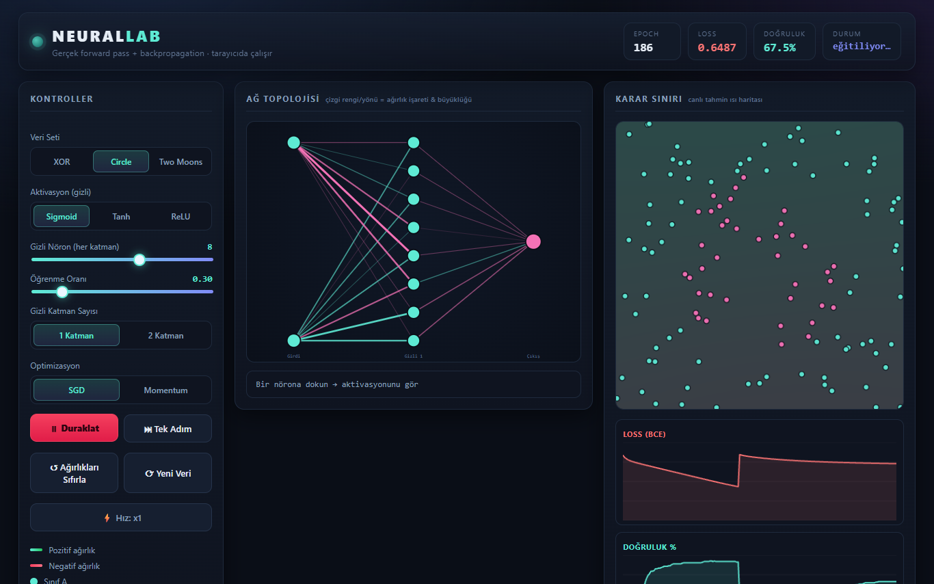Select 1 Katman hidden layer option
Viewport: 934px width, 584px height.
click(77, 336)
